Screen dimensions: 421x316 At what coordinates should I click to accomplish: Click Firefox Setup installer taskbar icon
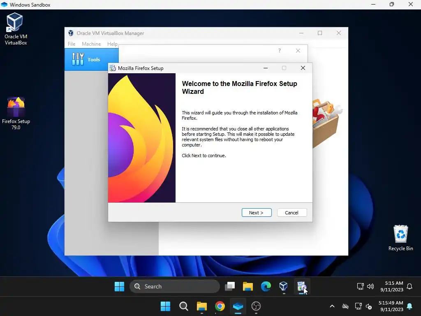point(301,286)
